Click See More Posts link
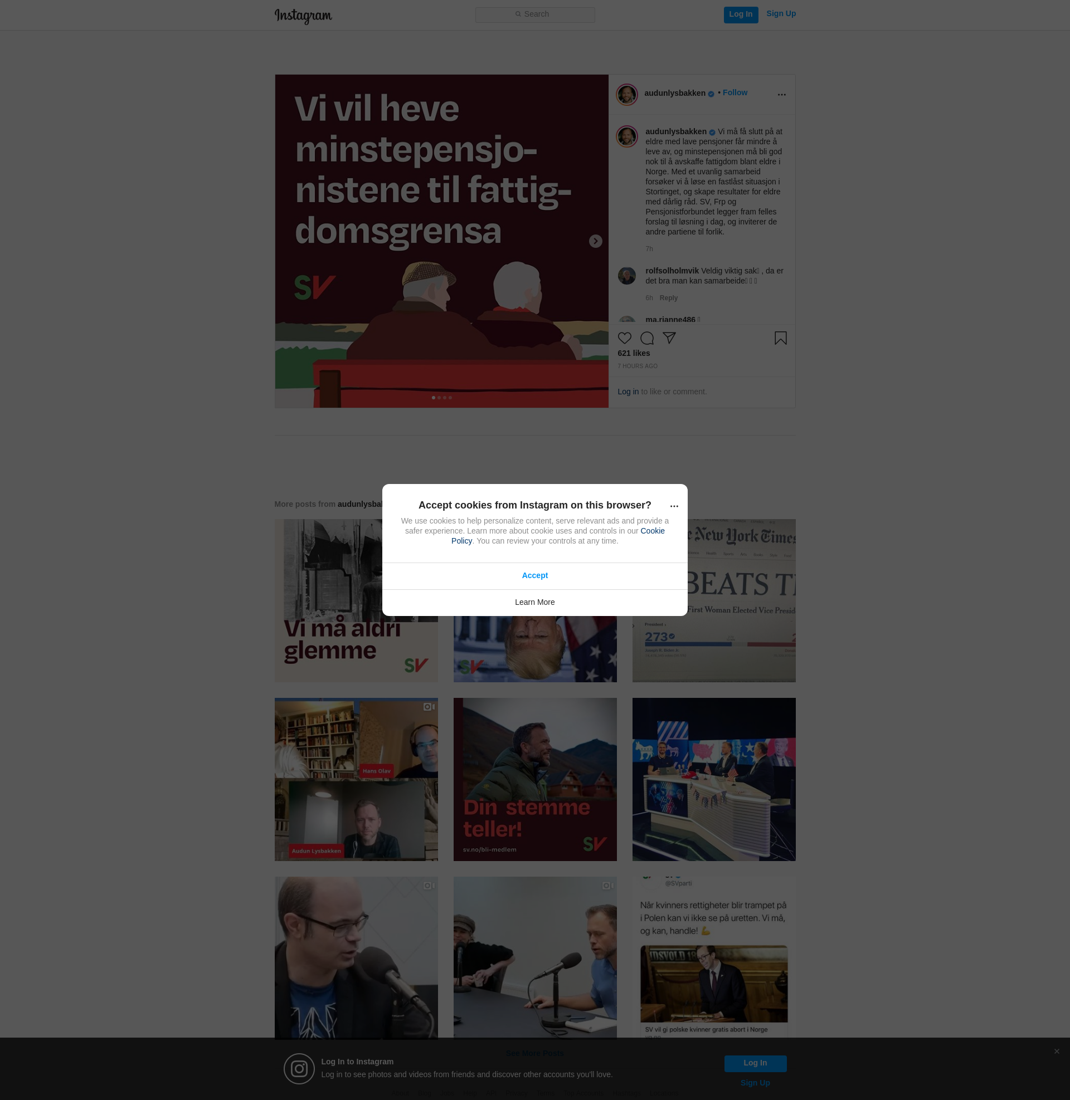Image resolution: width=1070 pixels, height=1100 pixels. (534, 1053)
